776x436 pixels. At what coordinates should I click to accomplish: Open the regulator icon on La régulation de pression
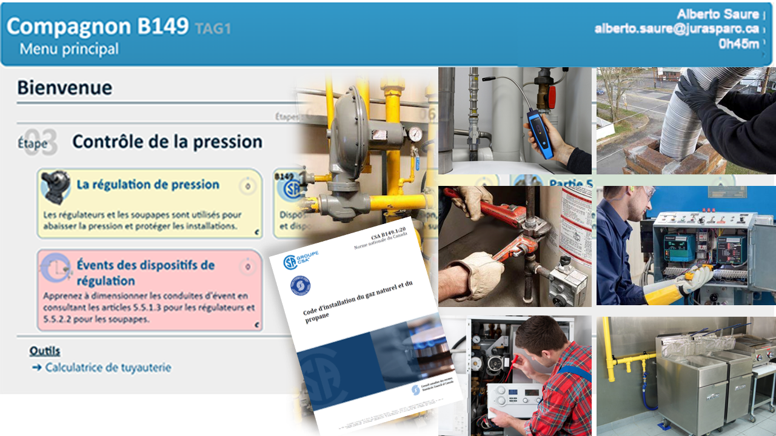click(x=56, y=187)
